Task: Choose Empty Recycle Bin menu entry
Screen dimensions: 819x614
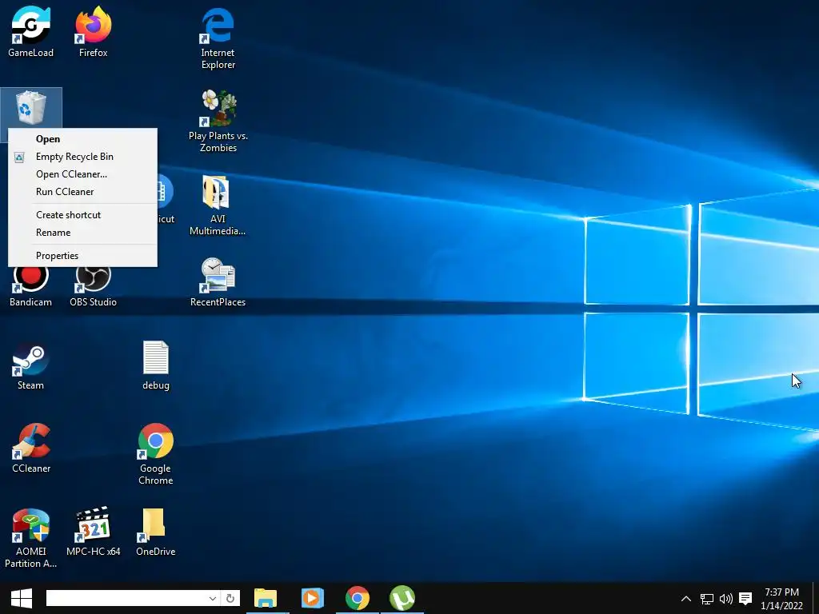Action: 82,157
